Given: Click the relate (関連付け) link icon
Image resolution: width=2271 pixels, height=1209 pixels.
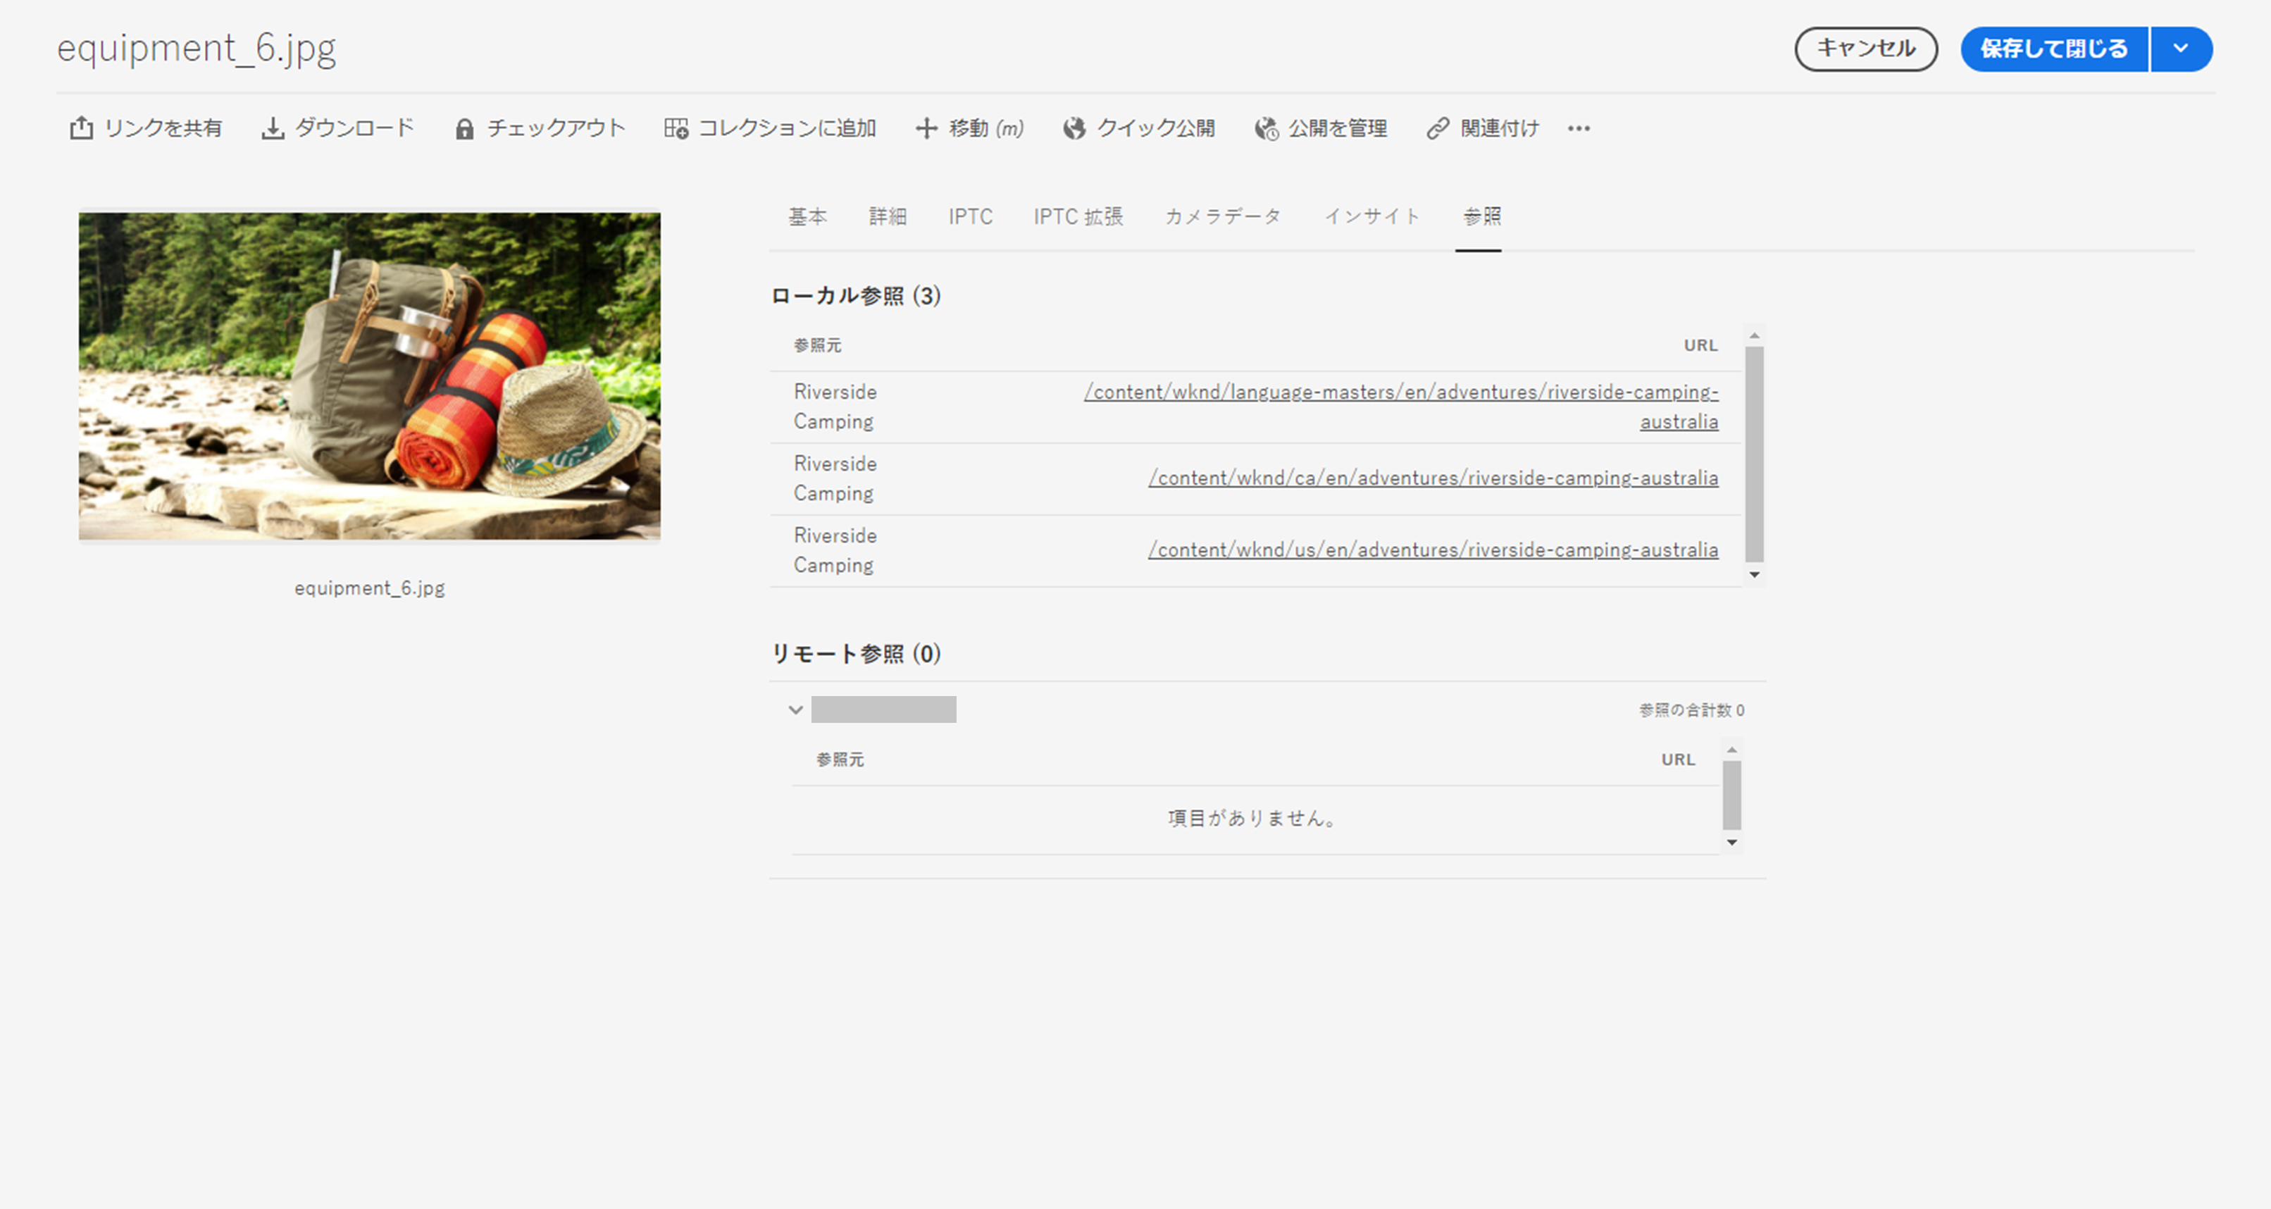Looking at the screenshot, I should [1438, 129].
